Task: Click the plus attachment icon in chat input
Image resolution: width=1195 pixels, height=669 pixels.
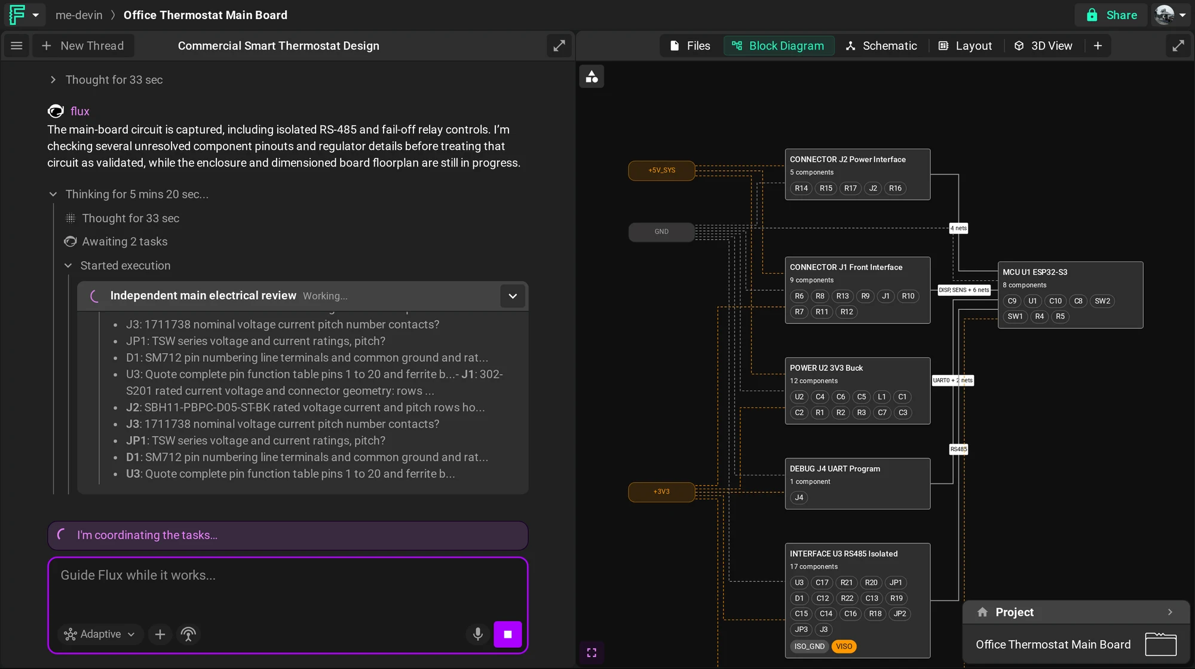Action: pos(160,634)
